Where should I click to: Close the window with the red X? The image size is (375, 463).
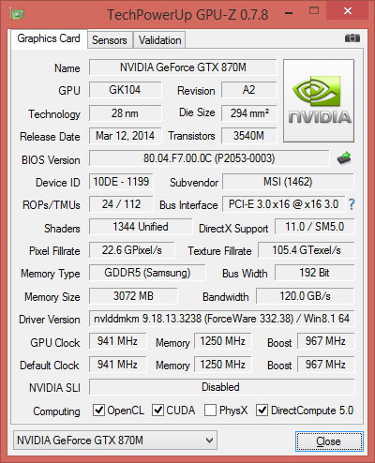(x=348, y=11)
